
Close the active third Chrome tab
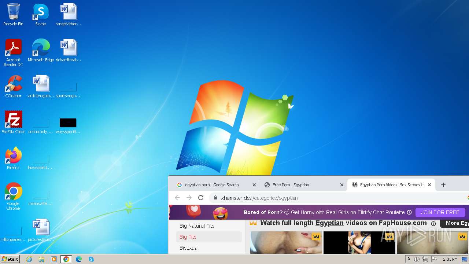tap(429, 185)
